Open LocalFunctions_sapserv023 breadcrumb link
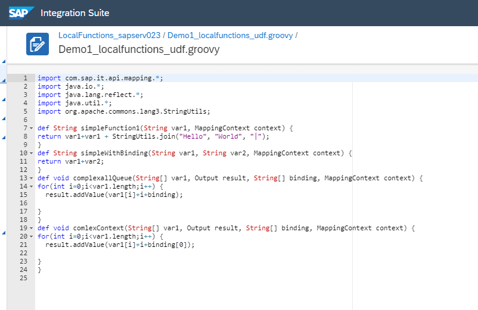Image resolution: width=478 pixels, height=310 pixels. [x=109, y=35]
